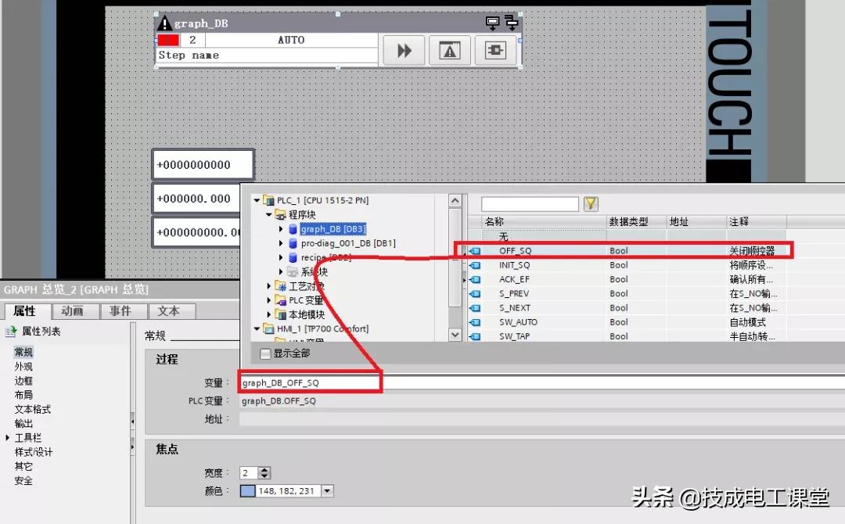Open the 文本格式 property page

click(x=34, y=408)
